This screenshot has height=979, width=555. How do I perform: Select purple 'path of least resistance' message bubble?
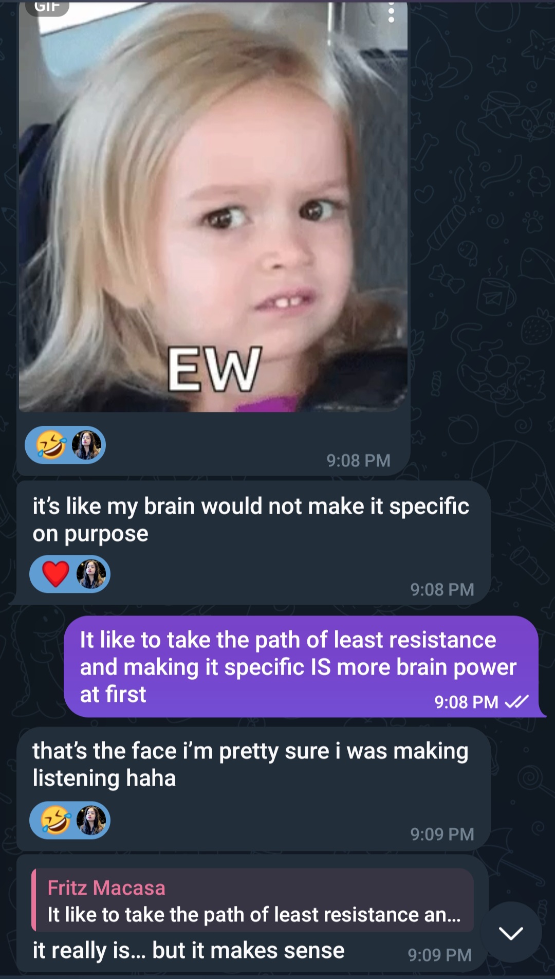tap(301, 666)
